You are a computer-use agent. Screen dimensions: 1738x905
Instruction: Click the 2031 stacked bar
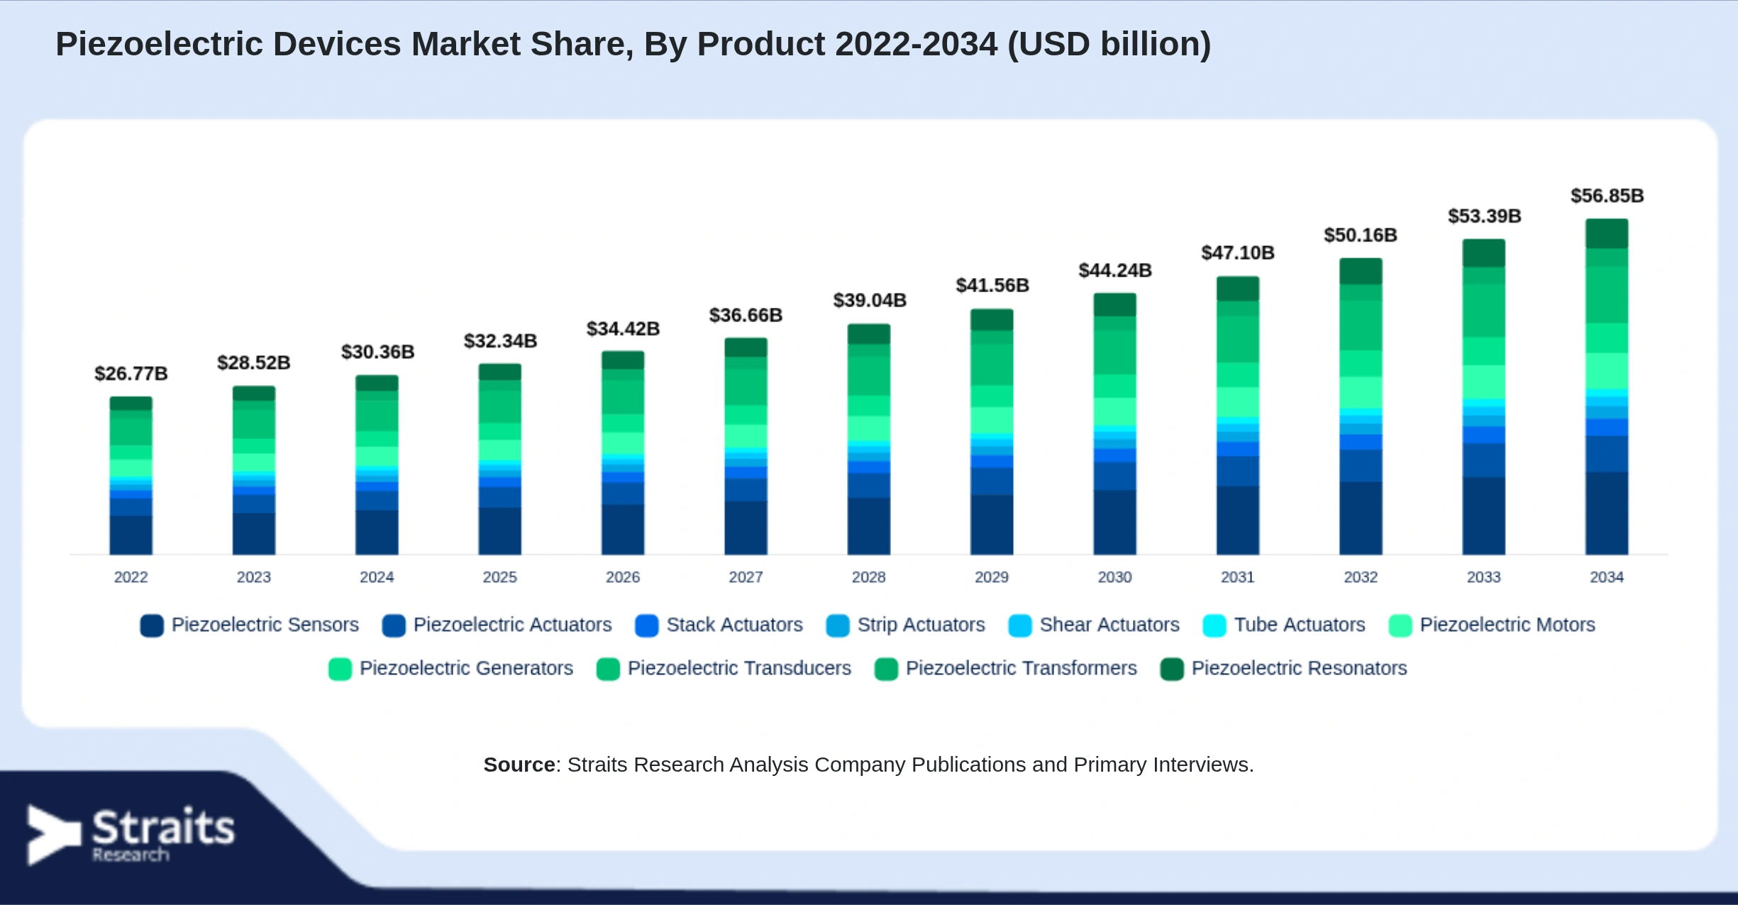[x=1238, y=415]
